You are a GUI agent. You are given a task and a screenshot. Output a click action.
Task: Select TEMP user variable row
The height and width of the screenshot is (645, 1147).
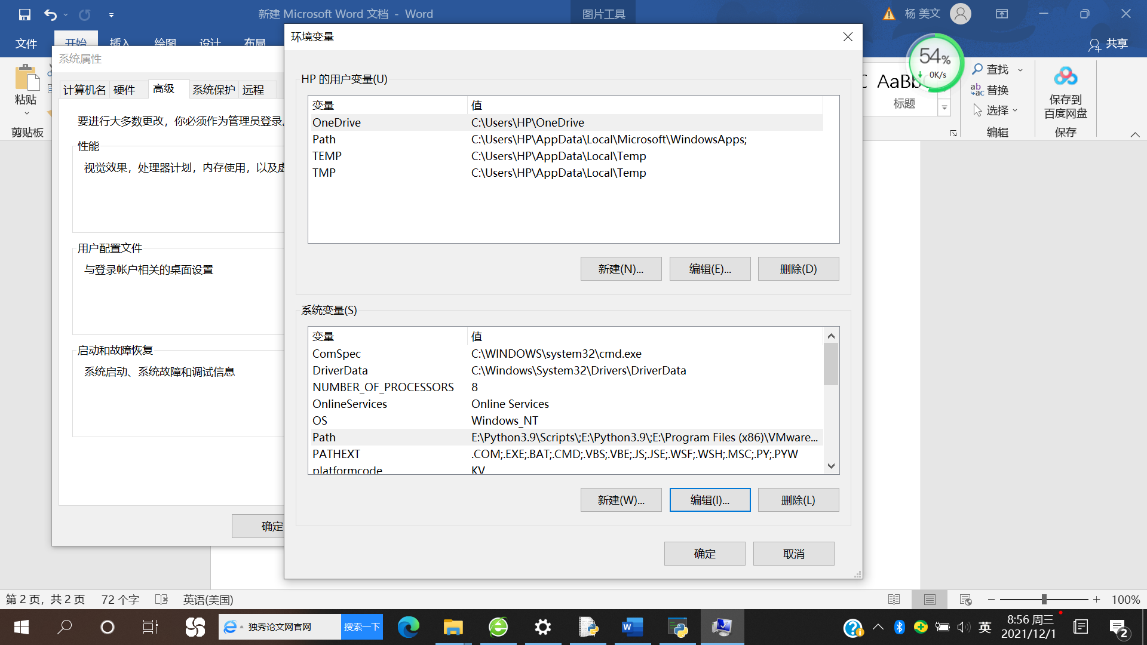565,156
